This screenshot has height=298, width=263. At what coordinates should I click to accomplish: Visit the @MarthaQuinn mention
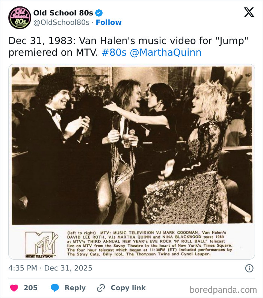click(x=165, y=52)
